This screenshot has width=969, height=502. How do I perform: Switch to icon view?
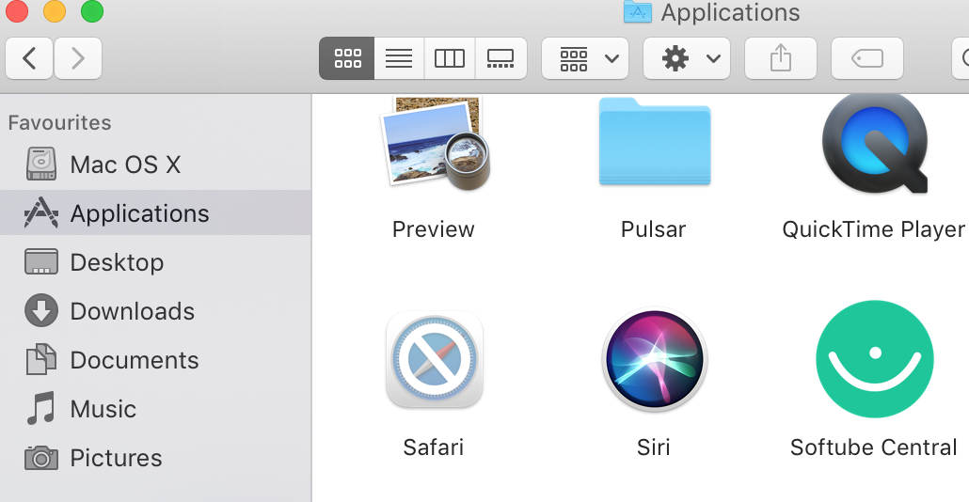[347, 58]
